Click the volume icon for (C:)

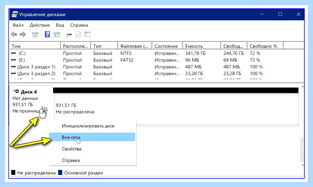13,53
